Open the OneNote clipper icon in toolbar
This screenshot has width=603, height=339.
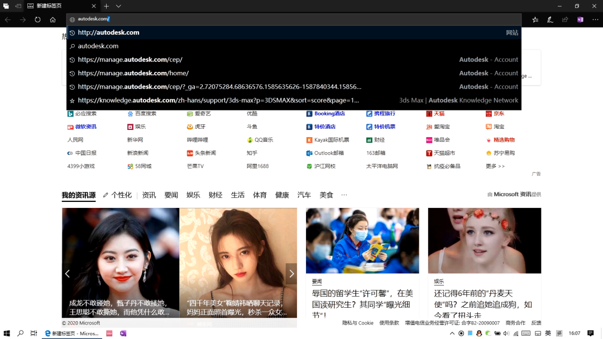coord(580,20)
